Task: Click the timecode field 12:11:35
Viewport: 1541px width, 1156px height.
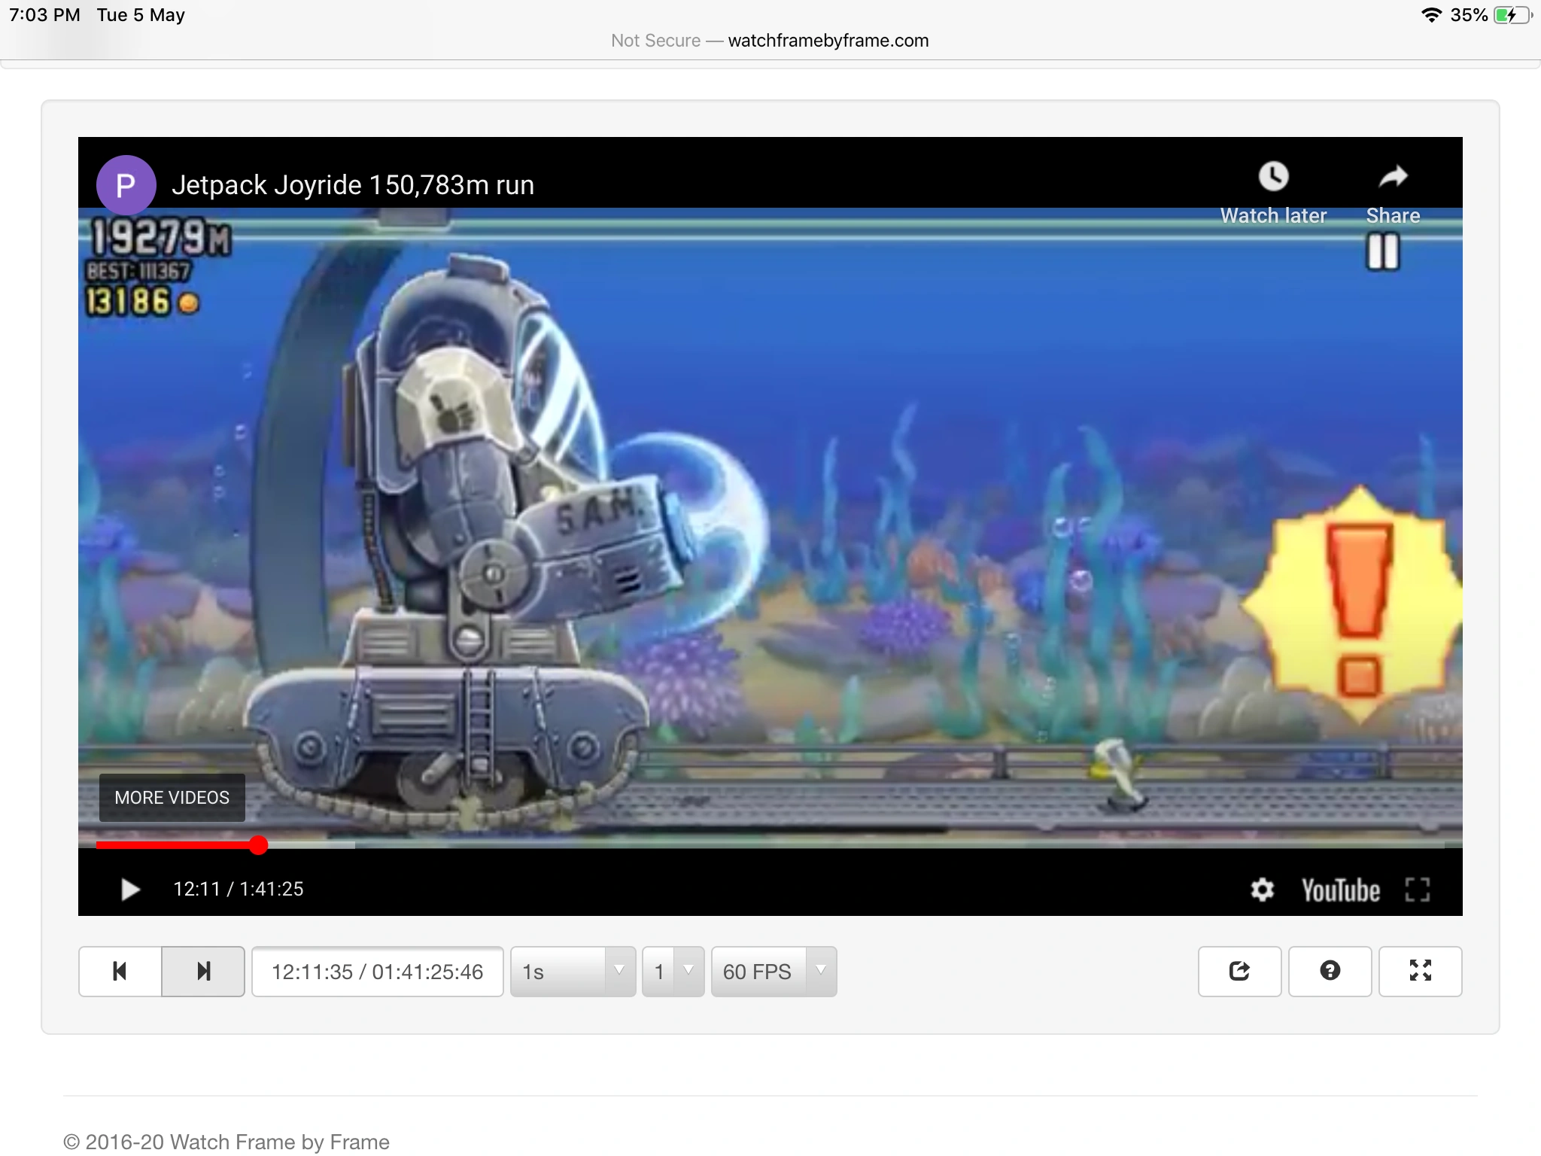Action: [377, 972]
